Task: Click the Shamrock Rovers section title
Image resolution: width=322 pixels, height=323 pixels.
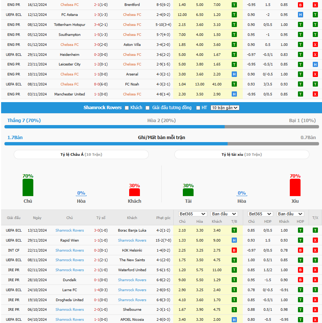Action: [x=103, y=108]
